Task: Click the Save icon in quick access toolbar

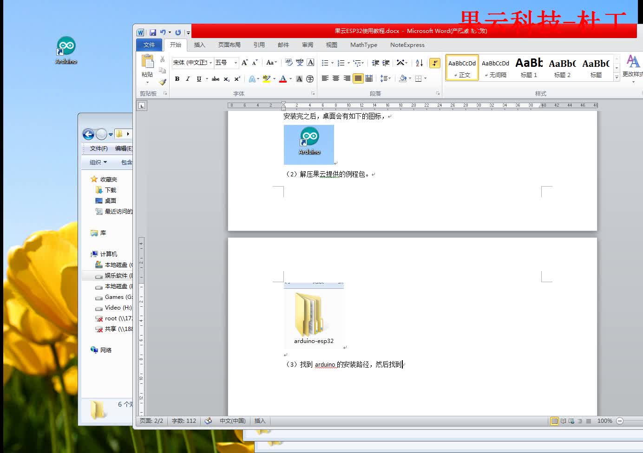Action: [x=153, y=32]
